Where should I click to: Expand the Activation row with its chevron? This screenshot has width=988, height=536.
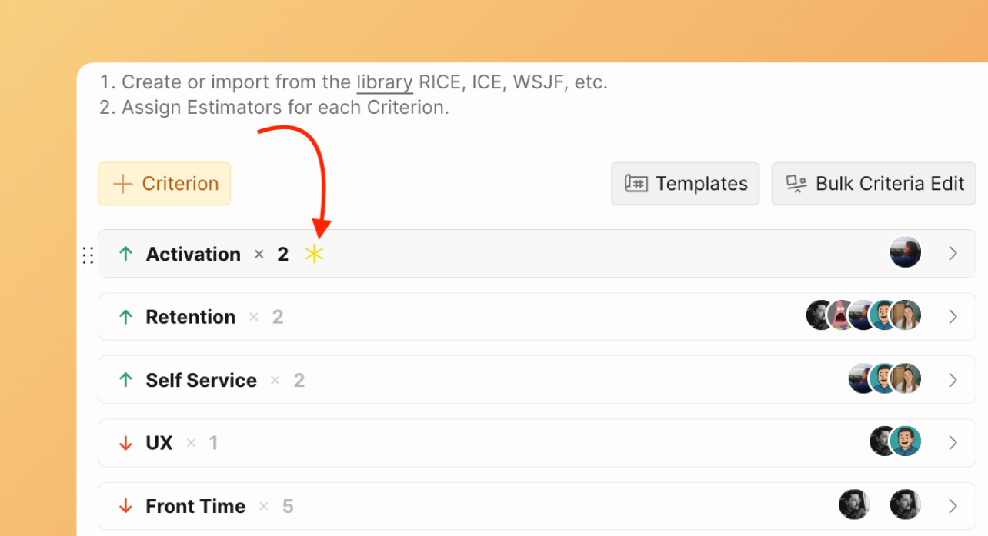[953, 253]
